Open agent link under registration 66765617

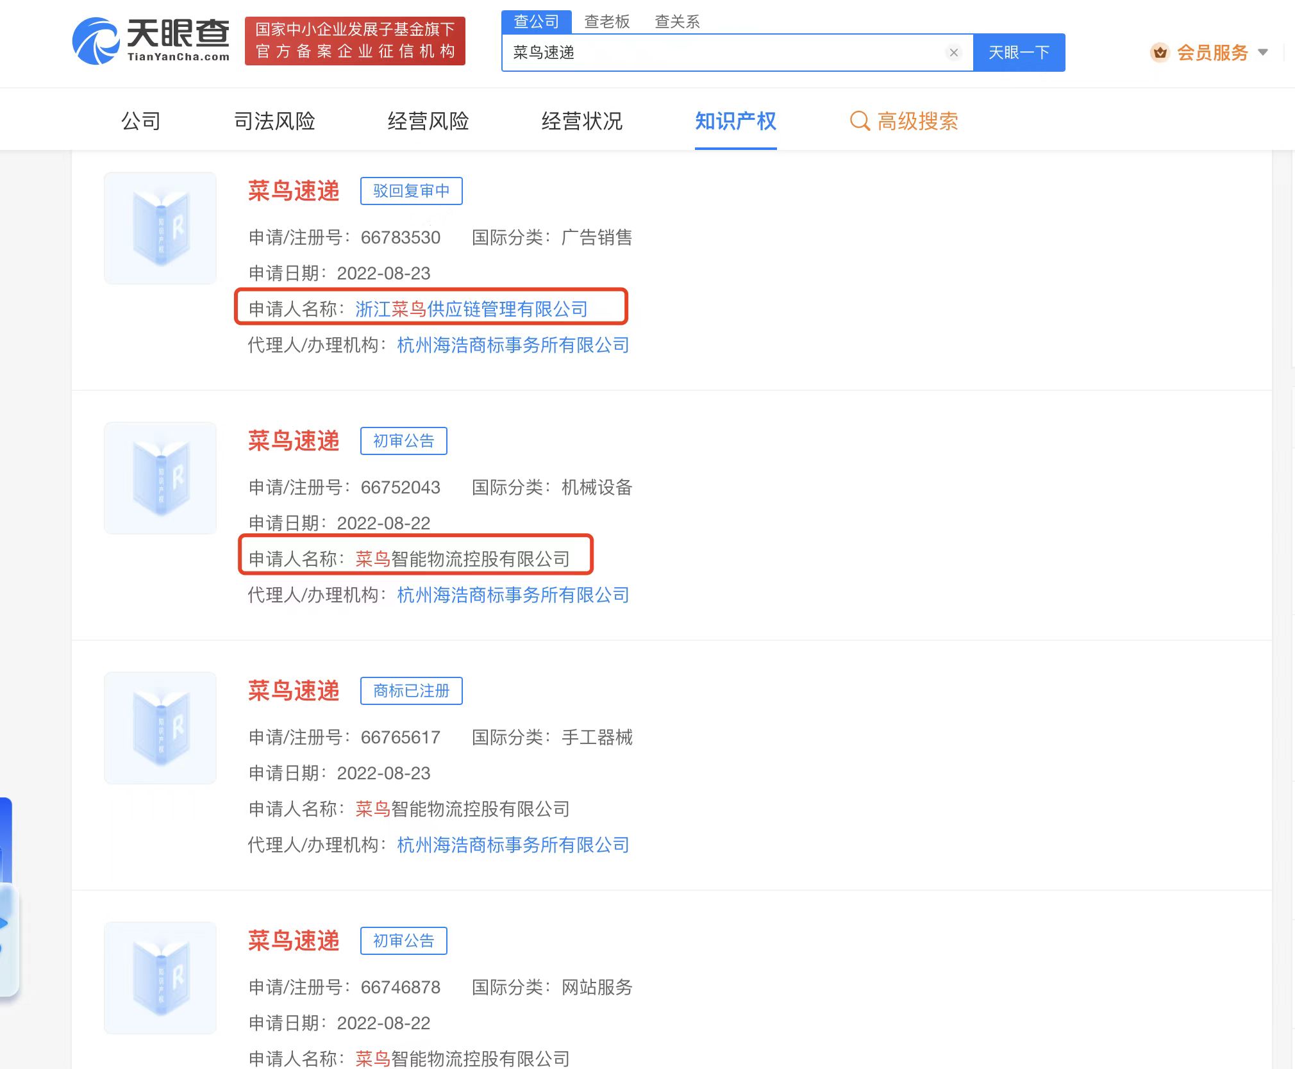click(513, 845)
